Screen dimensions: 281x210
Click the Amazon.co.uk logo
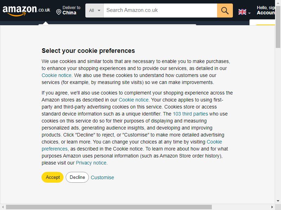pyautogui.click(x=26, y=10)
